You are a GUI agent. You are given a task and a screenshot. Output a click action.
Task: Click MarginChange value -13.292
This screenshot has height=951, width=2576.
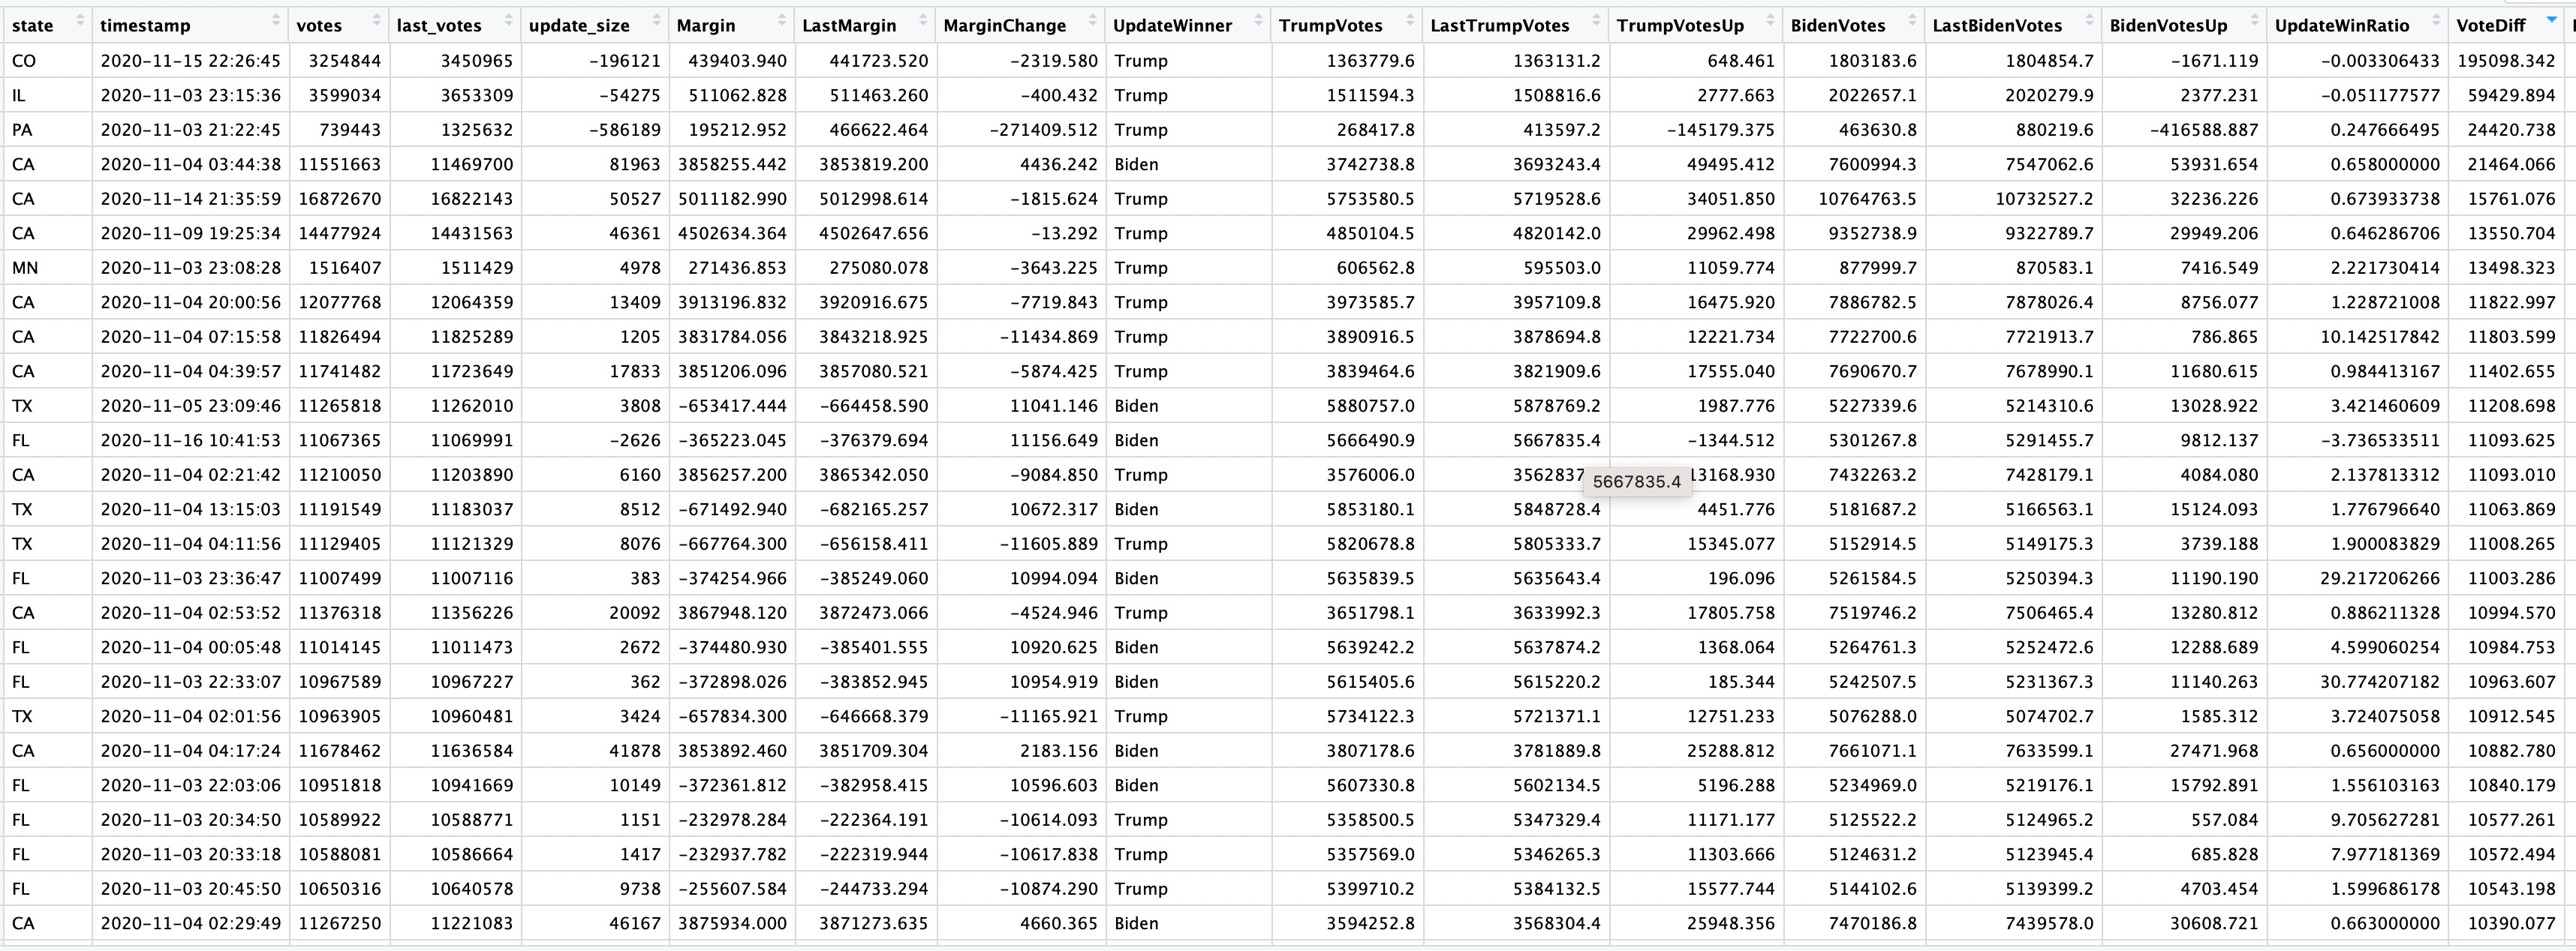click(1064, 234)
